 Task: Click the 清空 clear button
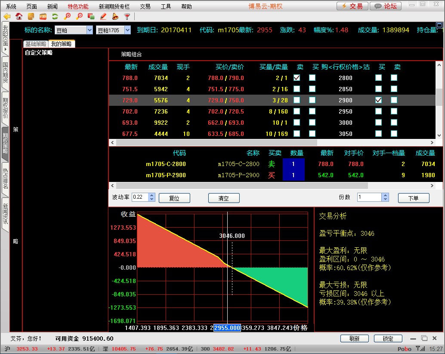[224, 198]
